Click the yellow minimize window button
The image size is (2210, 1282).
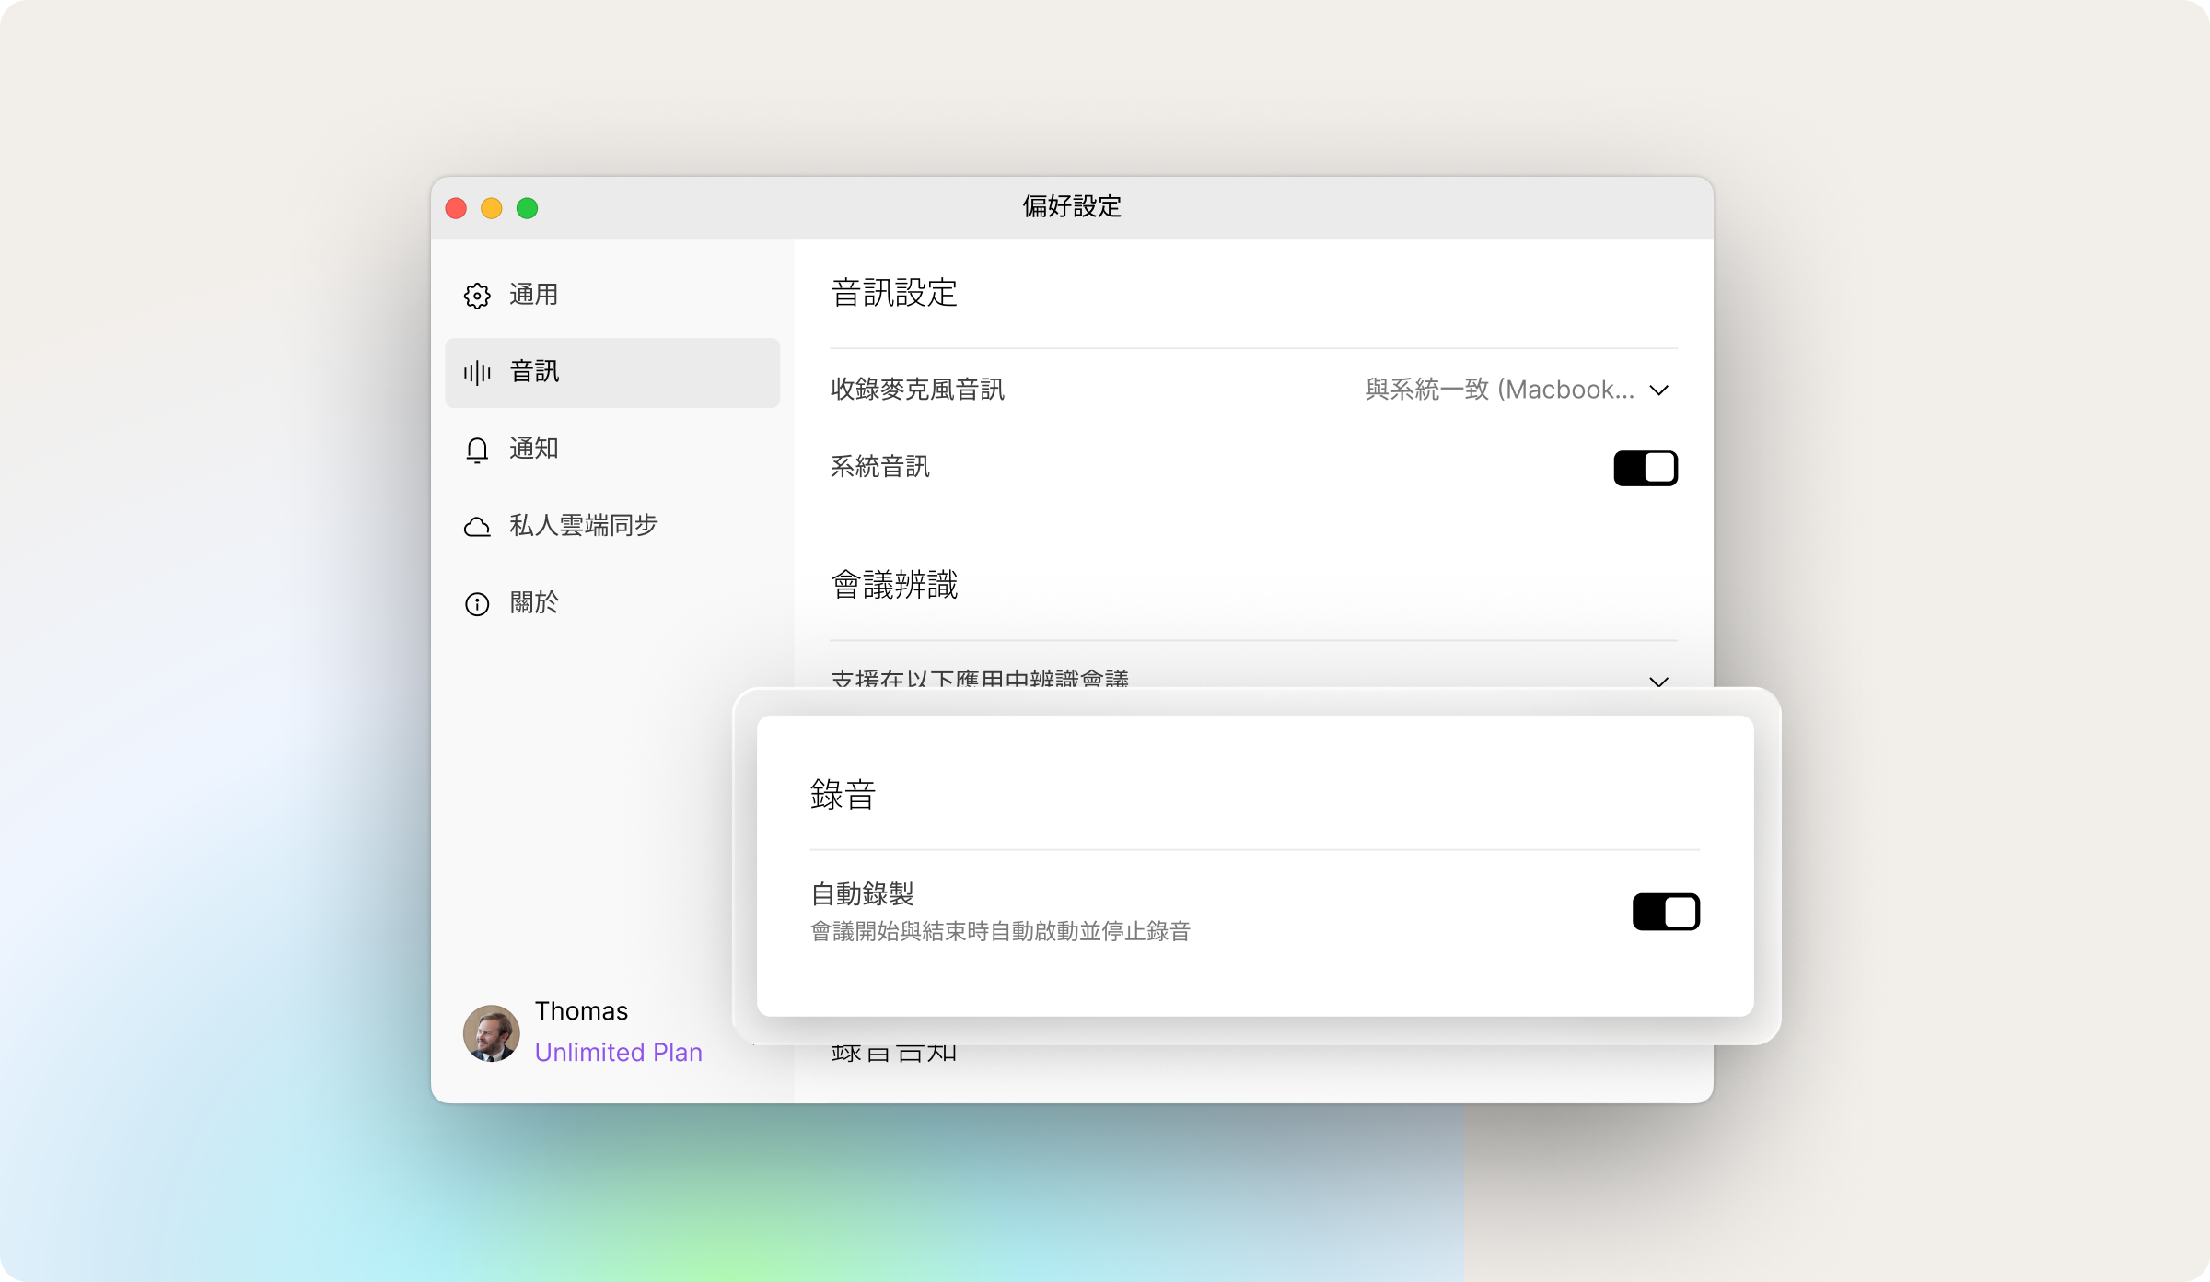point(492,208)
